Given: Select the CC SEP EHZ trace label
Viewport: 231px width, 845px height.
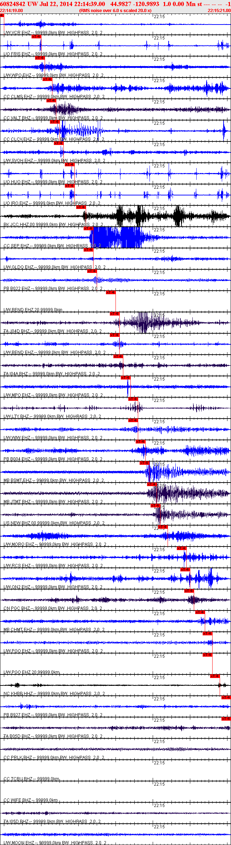Looking at the screenshot, I should [52, 246].
